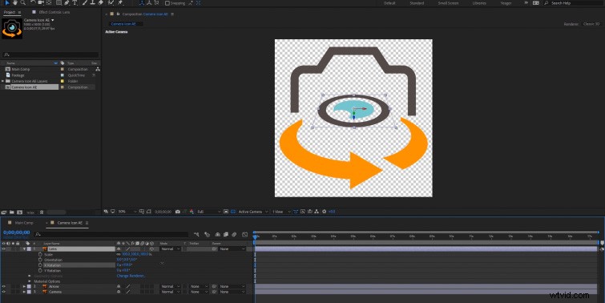Select Footage item in Project panel
The height and width of the screenshot is (303, 605).
coord(18,75)
